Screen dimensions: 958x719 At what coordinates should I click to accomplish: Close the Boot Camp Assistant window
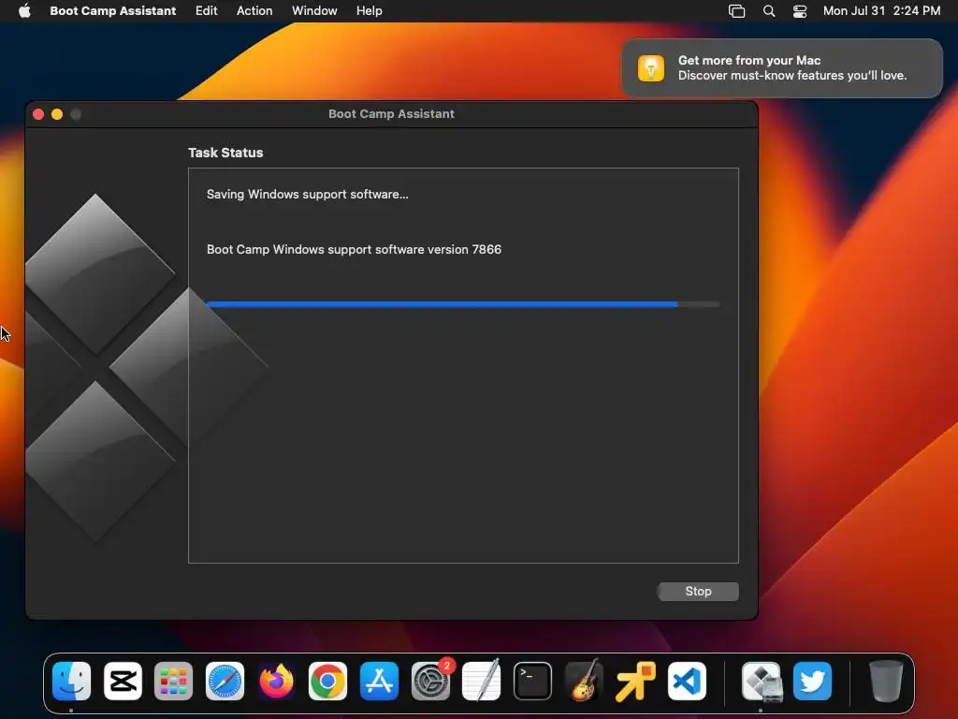coord(38,114)
